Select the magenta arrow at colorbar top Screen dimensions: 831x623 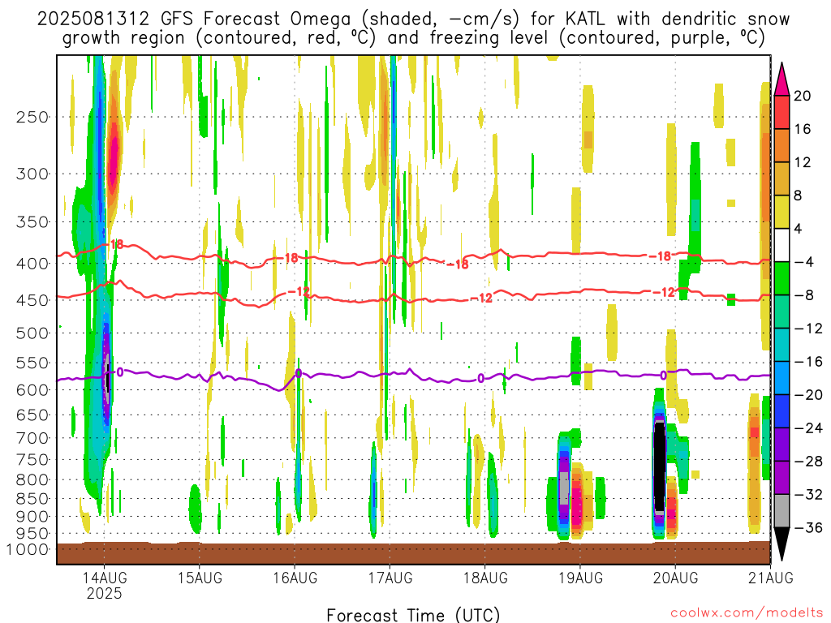tap(781, 79)
